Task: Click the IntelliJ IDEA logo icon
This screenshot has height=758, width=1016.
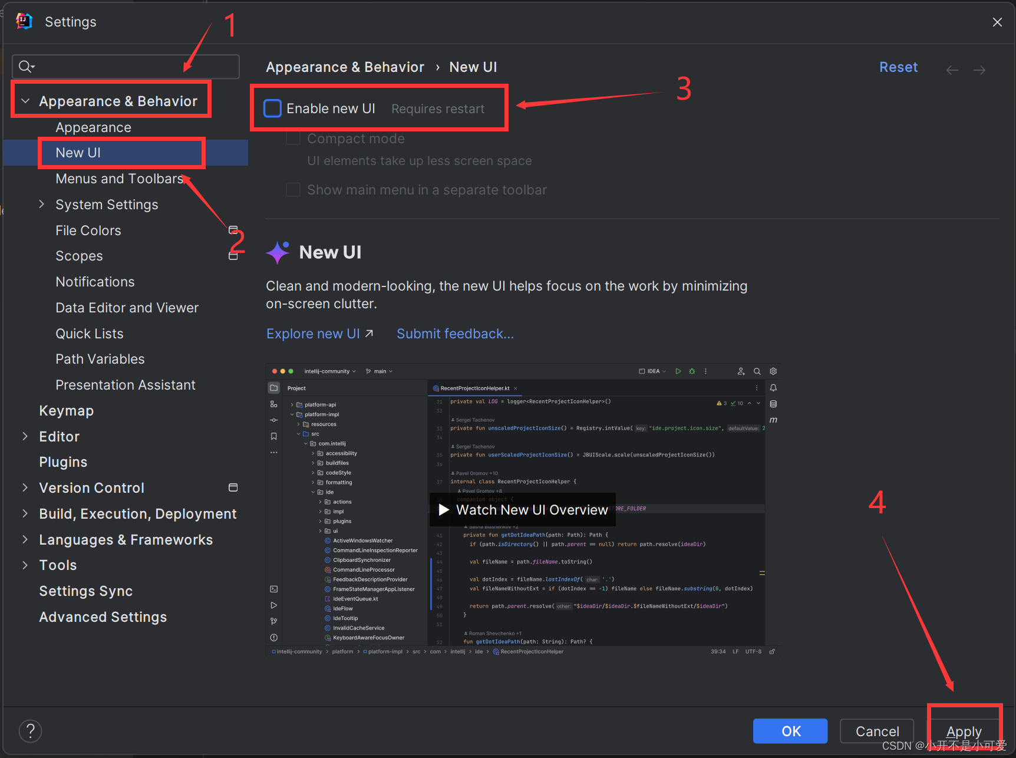Action: [x=24, y=21]
